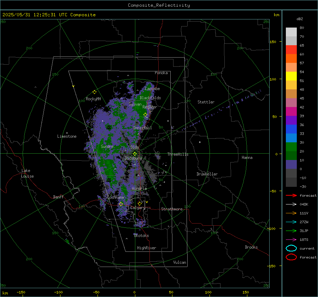Click the 80 dBZ light gray swatch

291,32
